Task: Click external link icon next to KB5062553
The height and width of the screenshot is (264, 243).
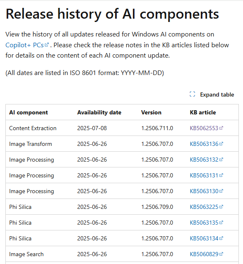Action: (221, 128)
